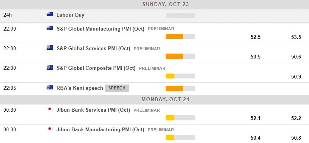Click the flag next to S&P Global Manufacturing PMI
Viewport: 309px width, 143px height.
click(x=50, y=28)
